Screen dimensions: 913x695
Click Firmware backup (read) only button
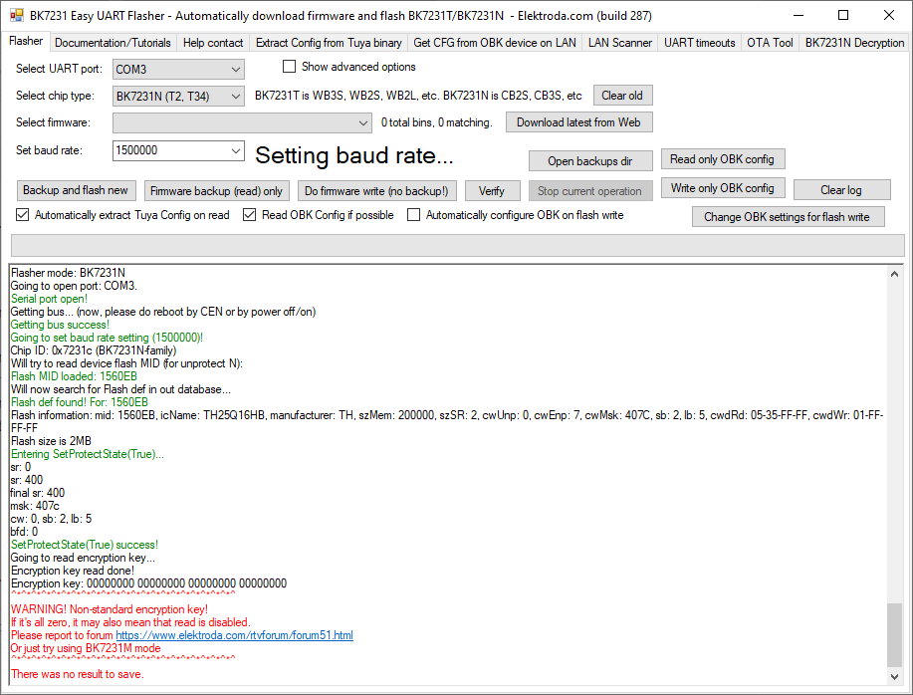tap(216, 191)
